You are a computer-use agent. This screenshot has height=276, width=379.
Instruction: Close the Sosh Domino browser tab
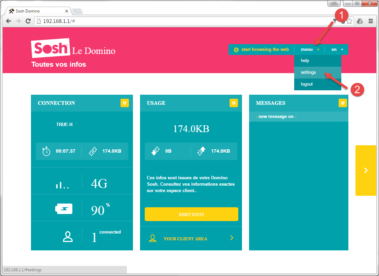point(67,11)
